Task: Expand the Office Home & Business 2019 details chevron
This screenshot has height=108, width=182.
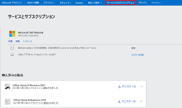Action: 142,101
